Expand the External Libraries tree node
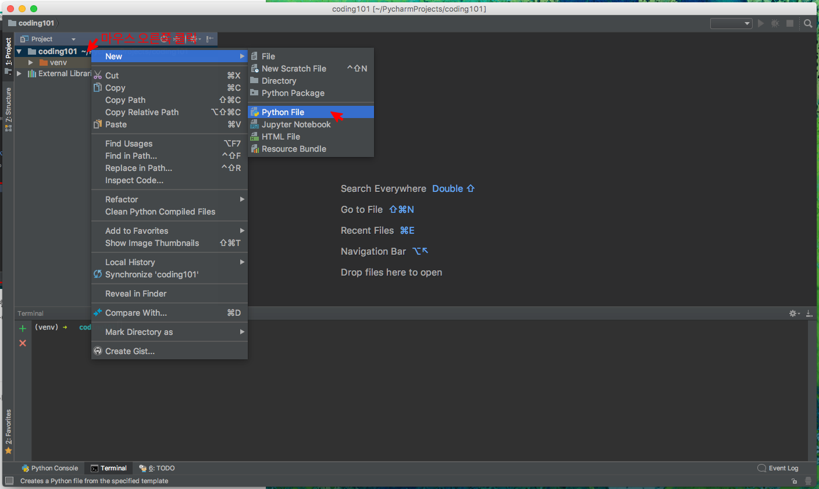819x489 pixels. pyautogui.click(x=19, y=74)
